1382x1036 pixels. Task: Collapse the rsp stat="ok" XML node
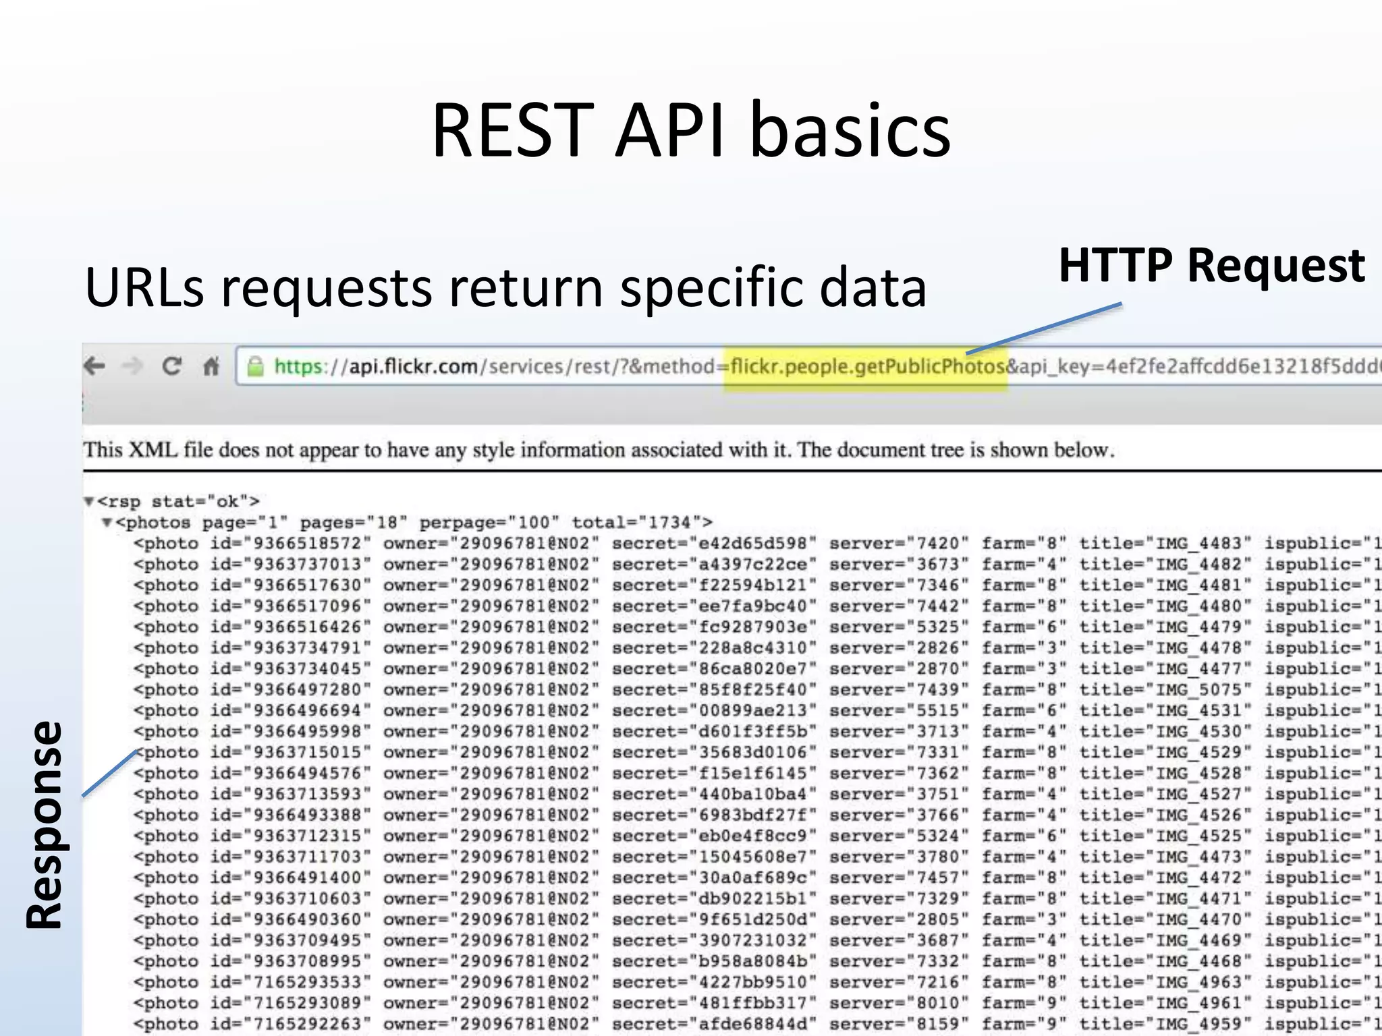coord(89,501)
